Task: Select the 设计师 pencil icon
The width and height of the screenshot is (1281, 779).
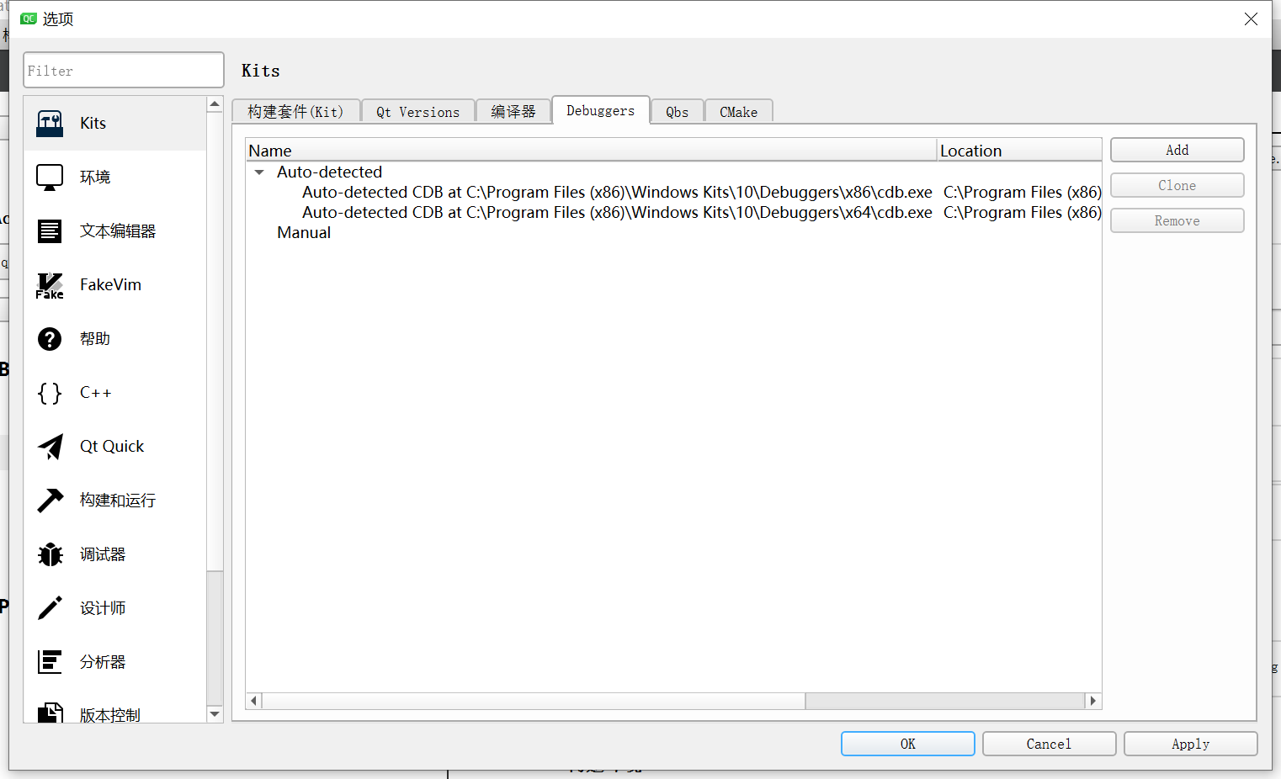Action: point(50,608)
